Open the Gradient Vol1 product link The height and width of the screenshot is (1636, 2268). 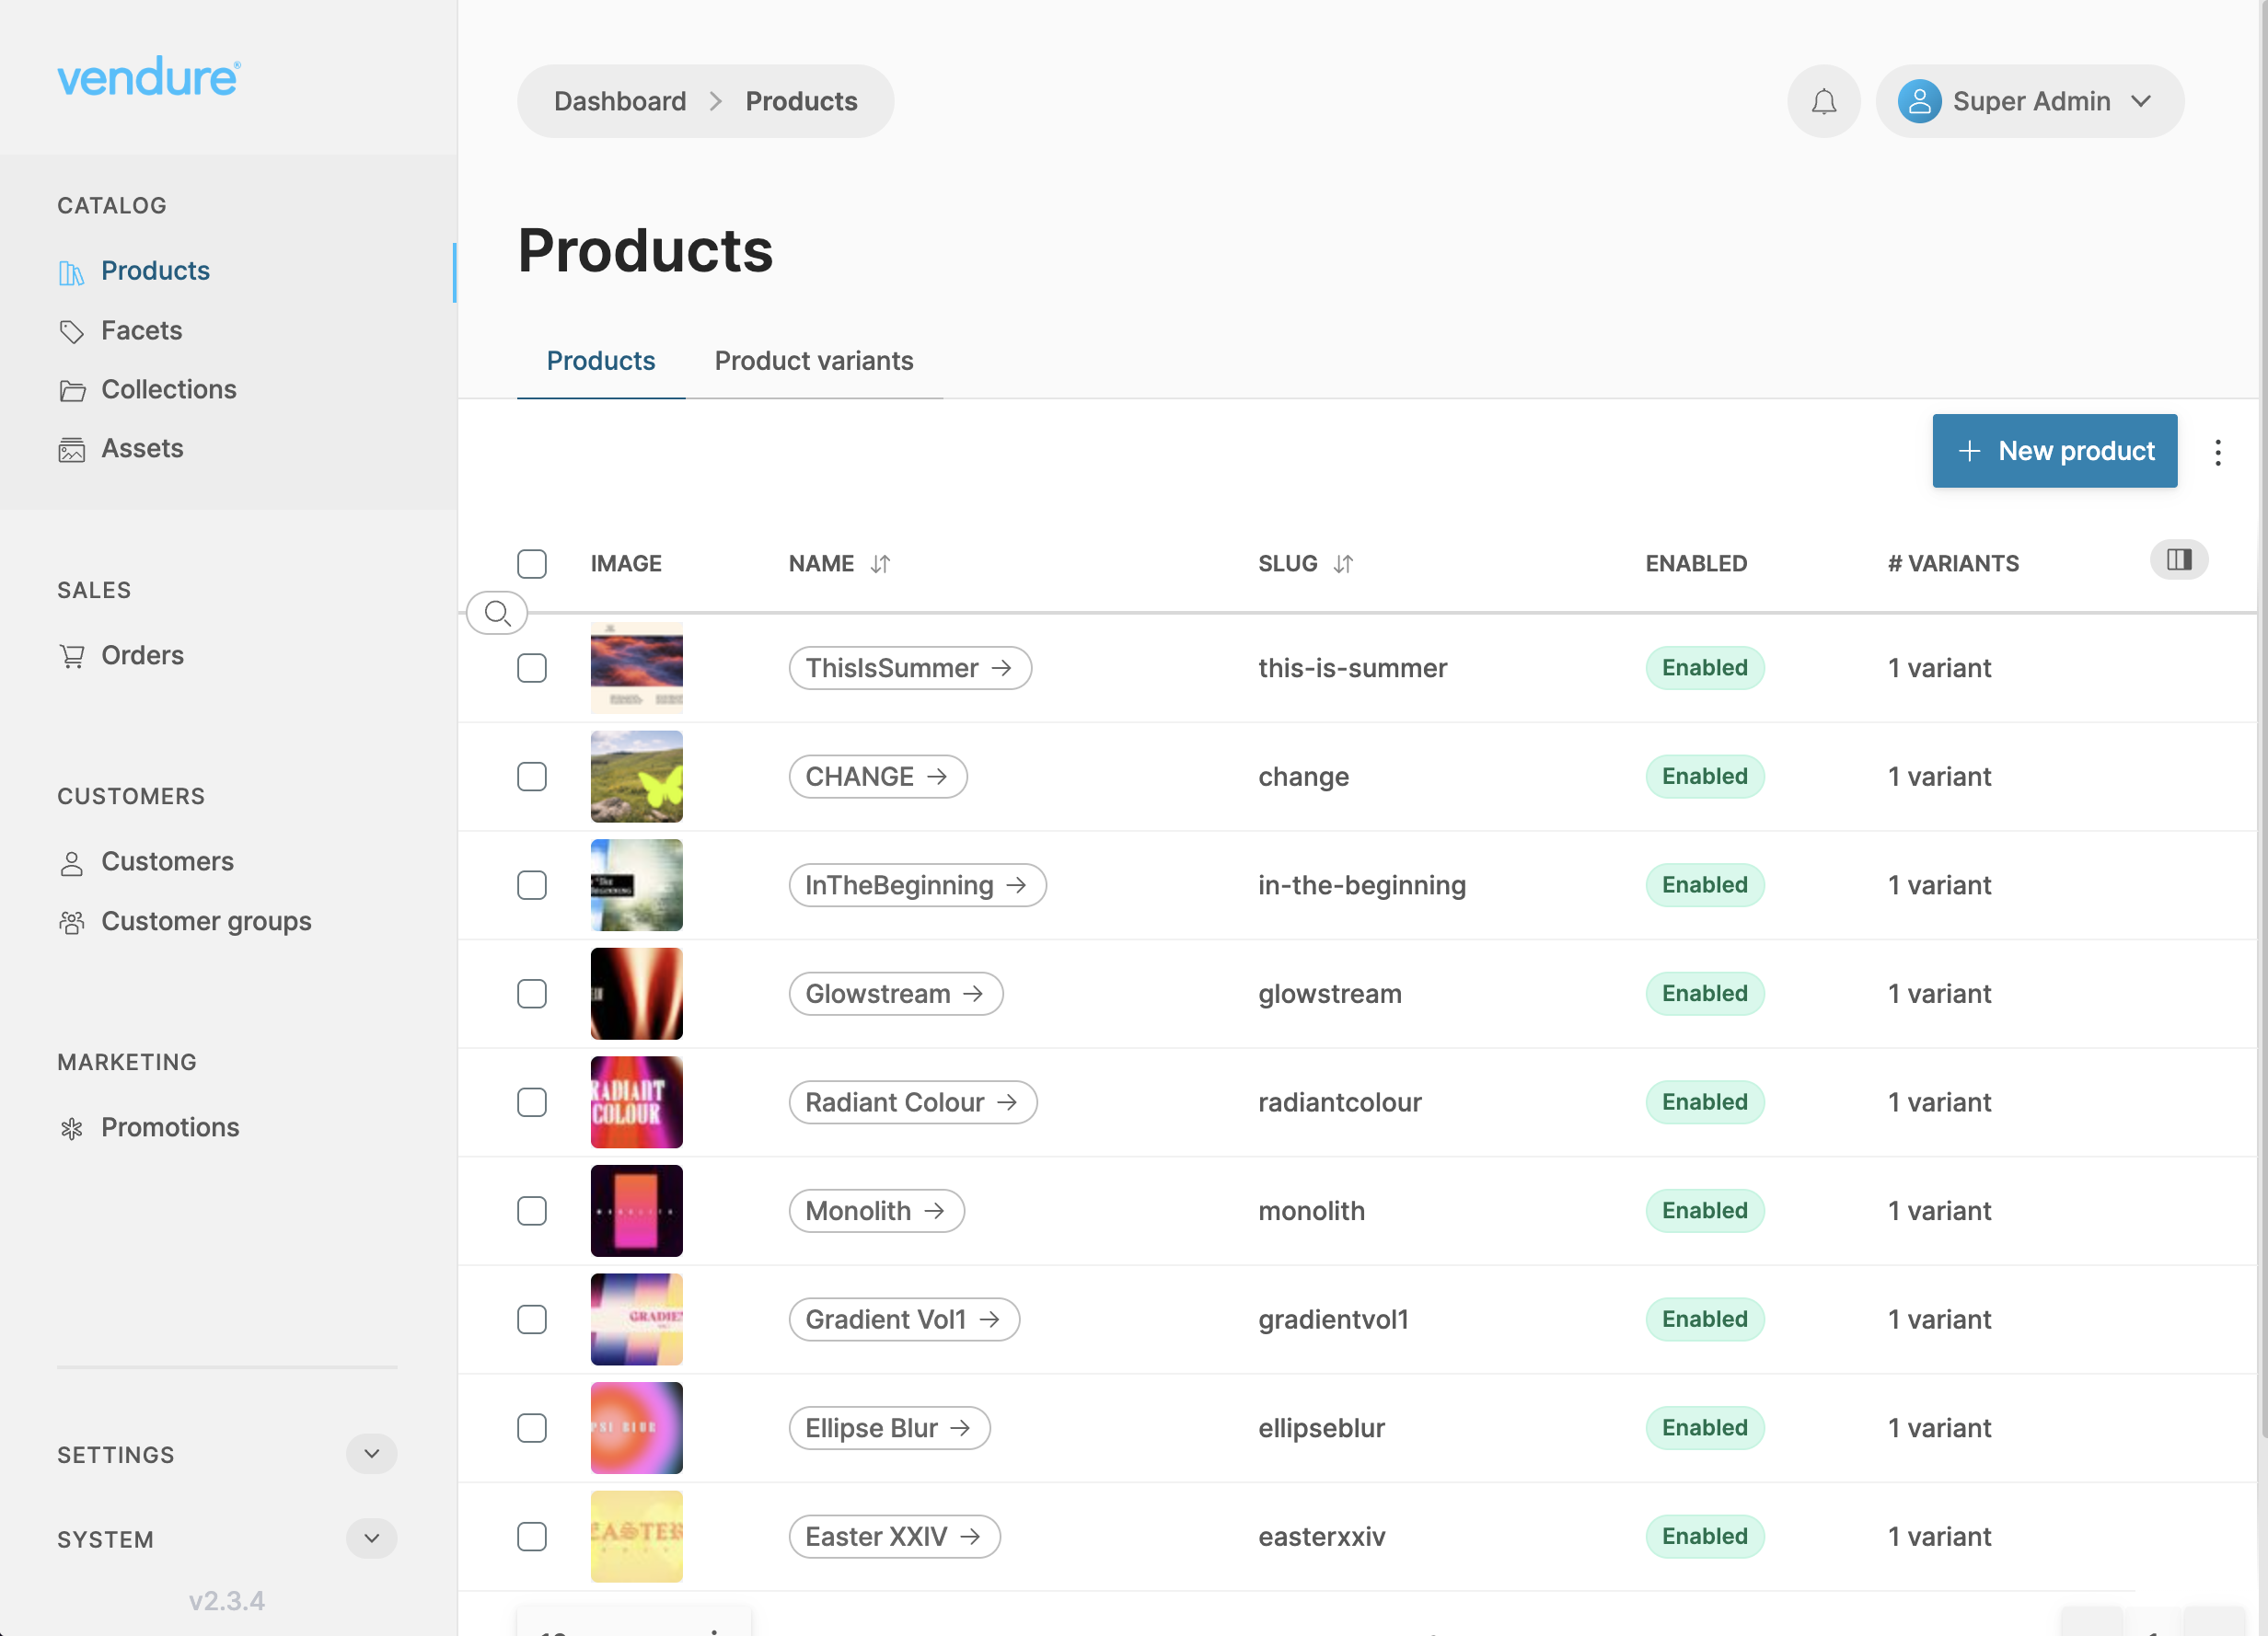tap(904, 1320)
